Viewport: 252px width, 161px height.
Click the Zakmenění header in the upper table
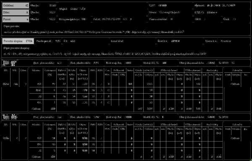[237, 70]
